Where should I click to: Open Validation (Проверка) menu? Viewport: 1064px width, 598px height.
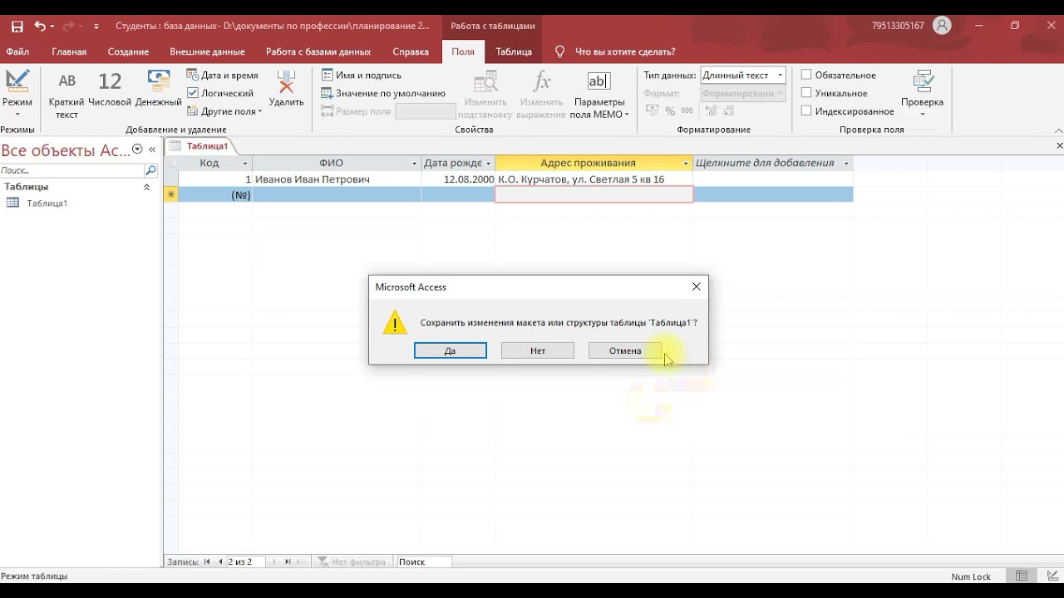(922, 94)
